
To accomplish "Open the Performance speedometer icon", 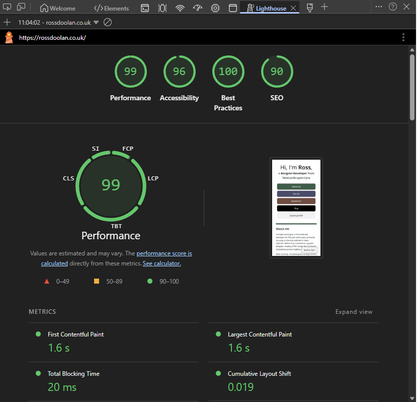I will [198, 8].
